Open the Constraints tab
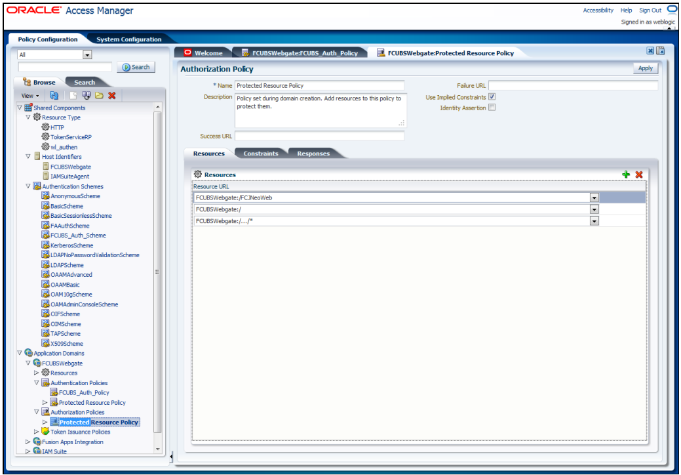 pos(261,154)
